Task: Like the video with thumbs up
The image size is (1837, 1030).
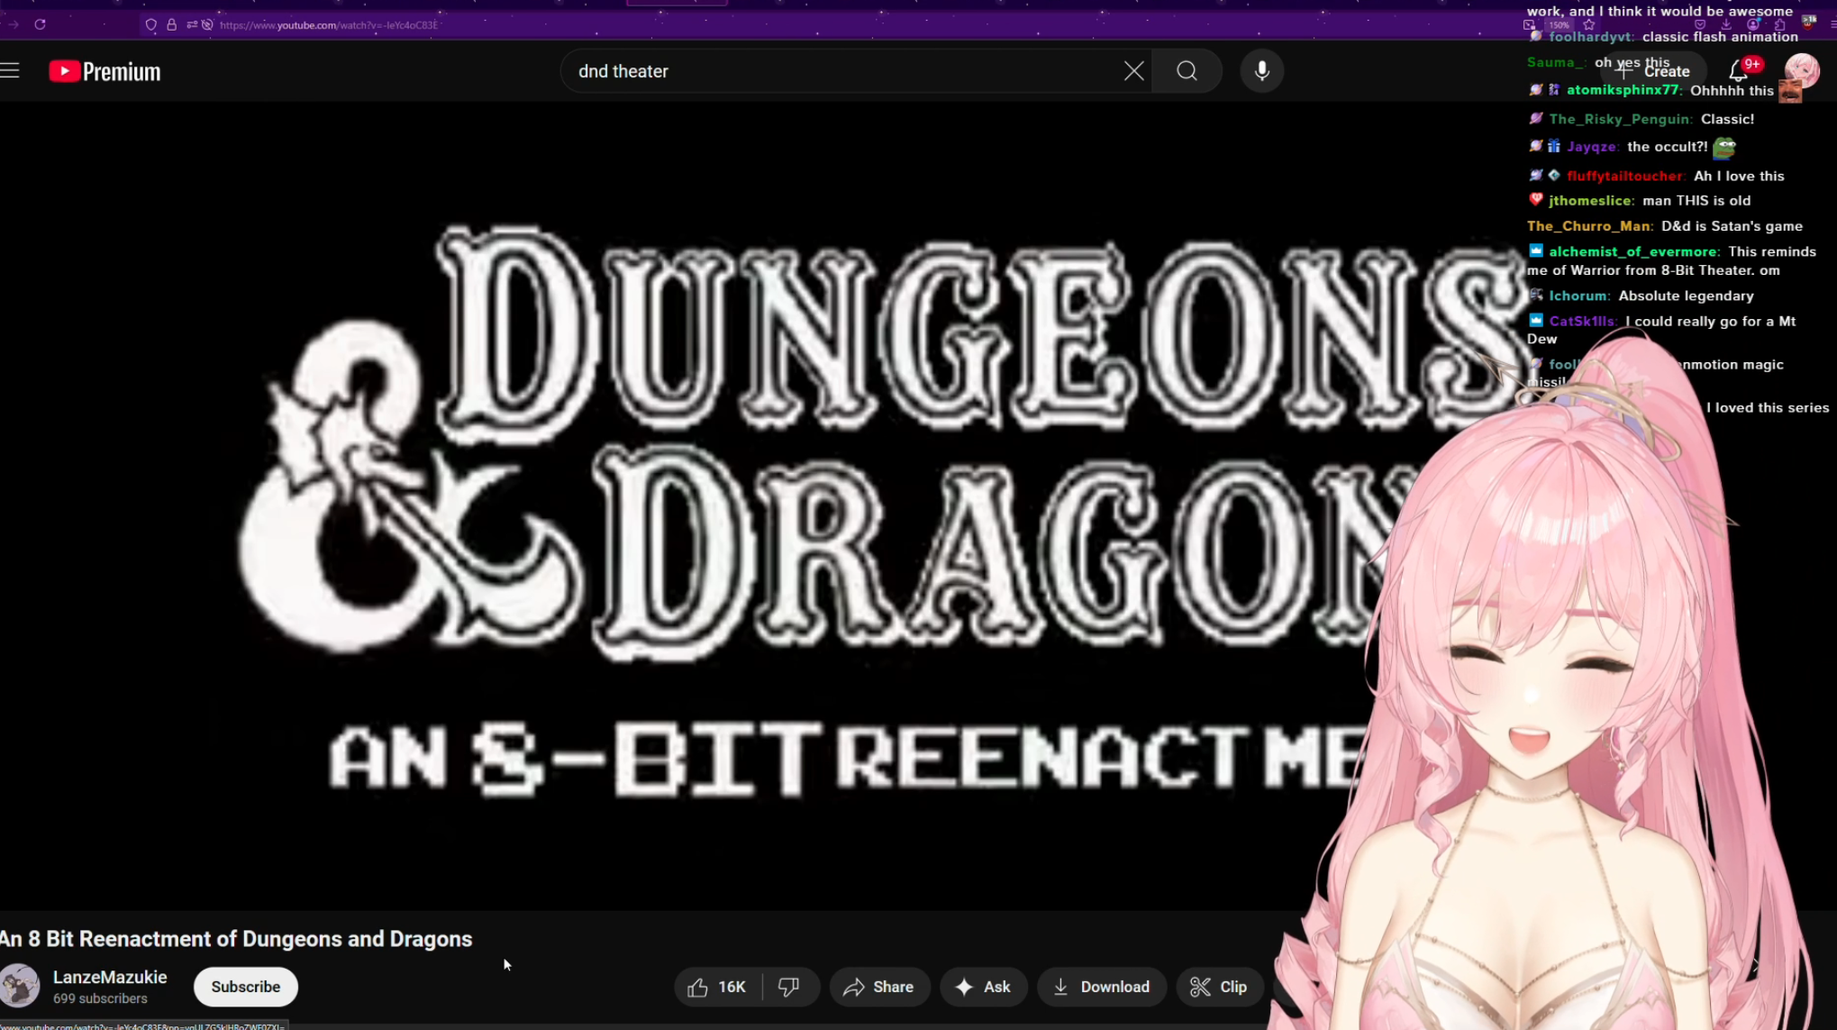Action: (x=718, y=987)
